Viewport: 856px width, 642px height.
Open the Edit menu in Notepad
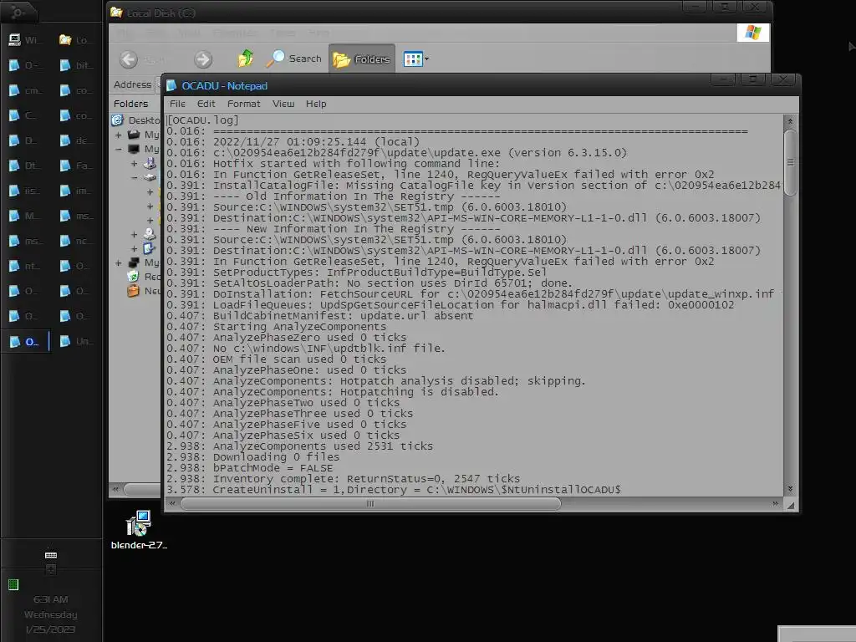tap(206, 104)
